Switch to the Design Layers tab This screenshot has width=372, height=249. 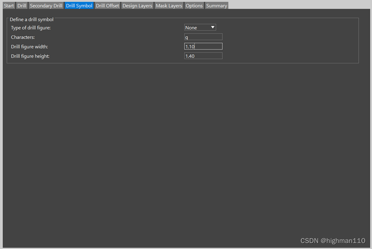coord(137,6)
